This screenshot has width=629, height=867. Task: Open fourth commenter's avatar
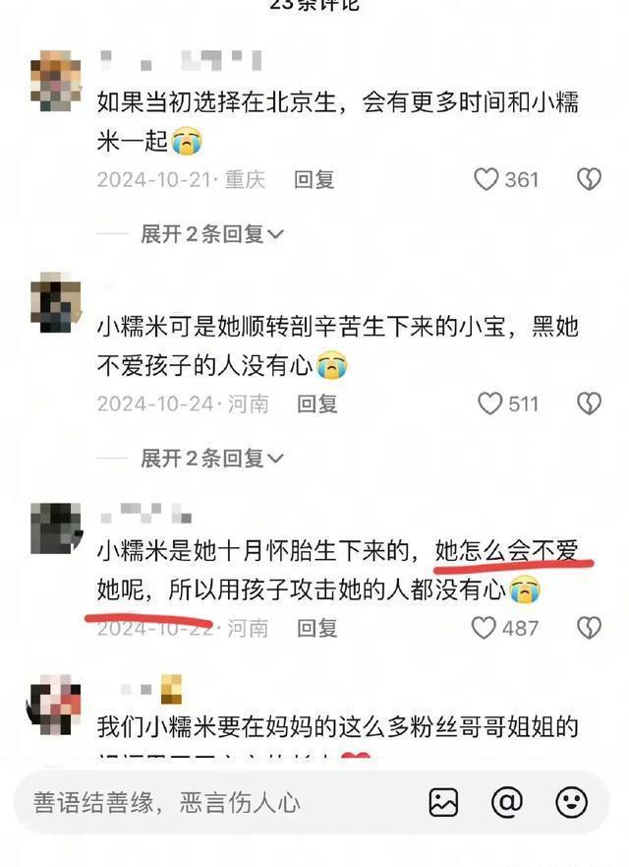pos(54,704)
